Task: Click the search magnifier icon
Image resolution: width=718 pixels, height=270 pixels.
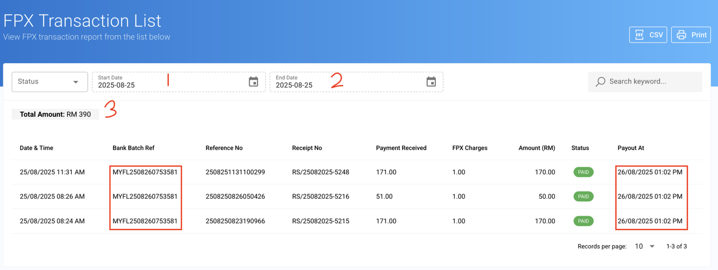Action: [x=601, y=81]
